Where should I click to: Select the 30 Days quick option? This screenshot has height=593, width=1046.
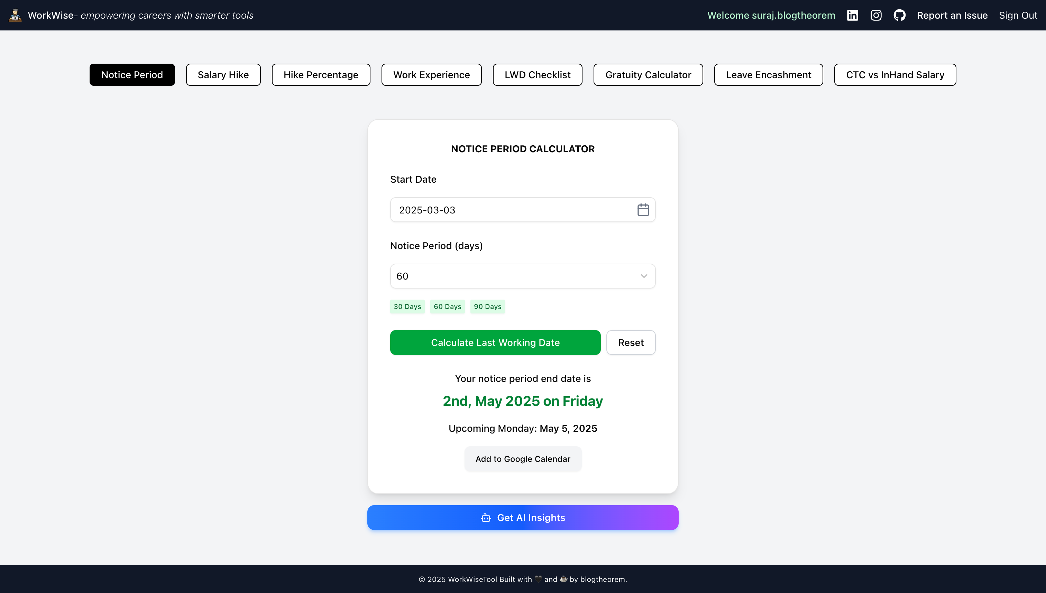(x=407, y=307)
